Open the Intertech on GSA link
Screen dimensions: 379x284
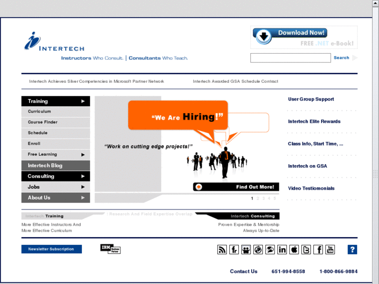click(x=308, y=166)
